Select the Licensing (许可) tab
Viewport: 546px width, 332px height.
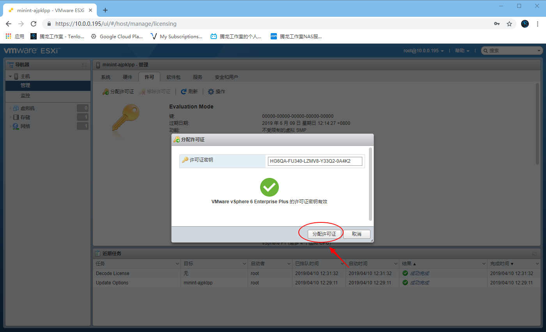pos(149,77)
